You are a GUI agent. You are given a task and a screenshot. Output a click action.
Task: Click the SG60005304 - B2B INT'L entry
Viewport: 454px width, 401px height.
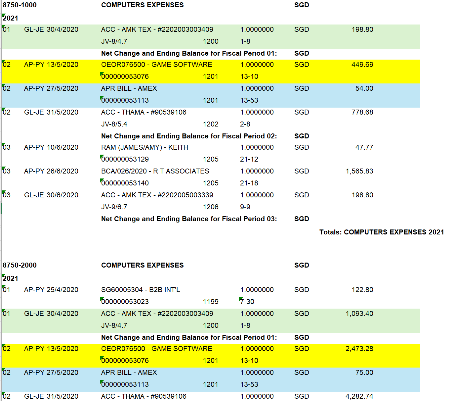(141, 290)
